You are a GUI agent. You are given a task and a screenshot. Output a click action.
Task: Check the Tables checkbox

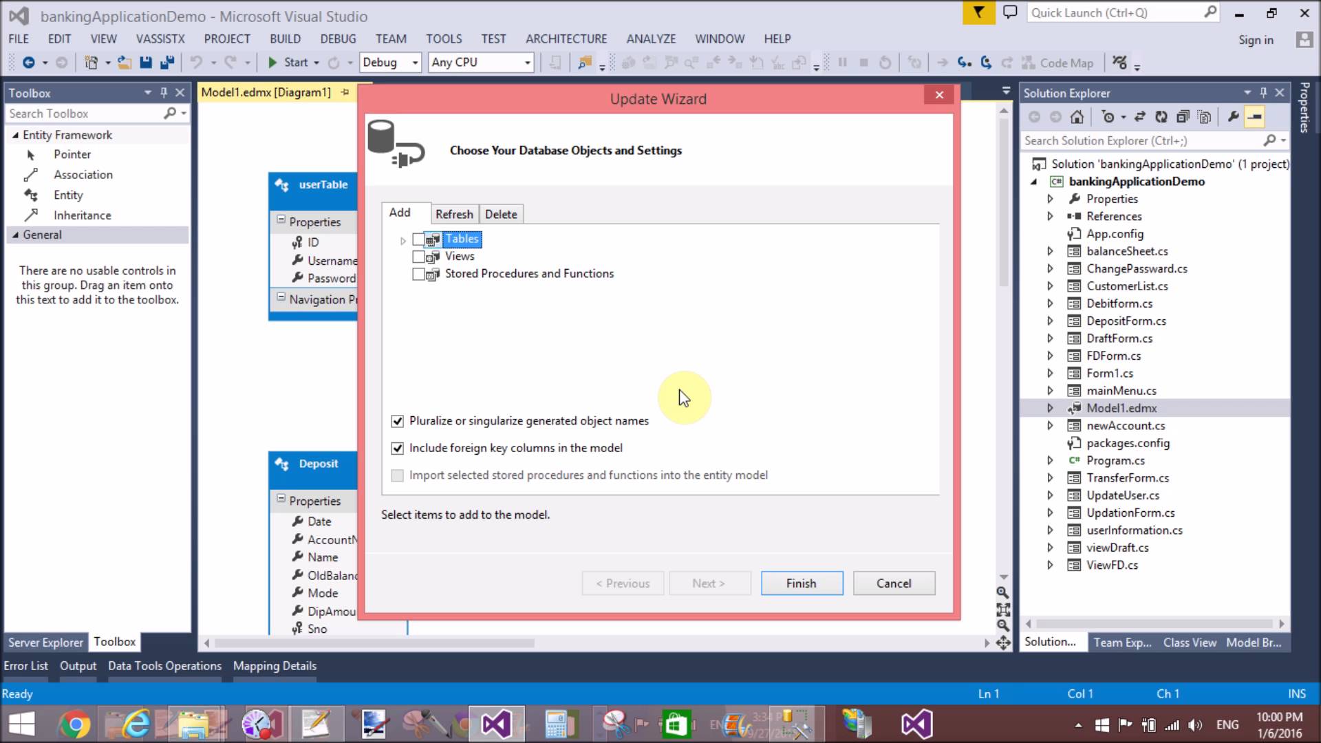click(418, 239)
